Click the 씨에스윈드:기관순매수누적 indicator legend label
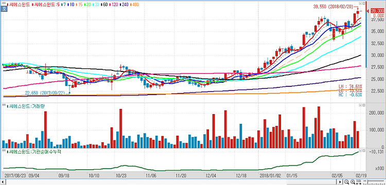This screenshot has height=185, width=386. click(33, 152)
